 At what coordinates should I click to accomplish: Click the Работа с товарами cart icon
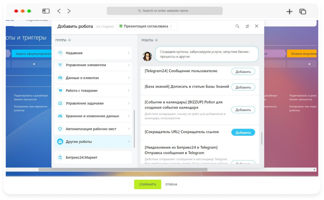pyautogui.click(x=60, y=91)
